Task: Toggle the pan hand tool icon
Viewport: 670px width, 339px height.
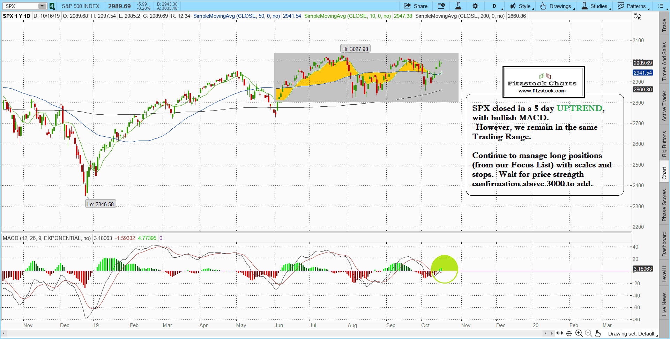Action: coord(598,333)
